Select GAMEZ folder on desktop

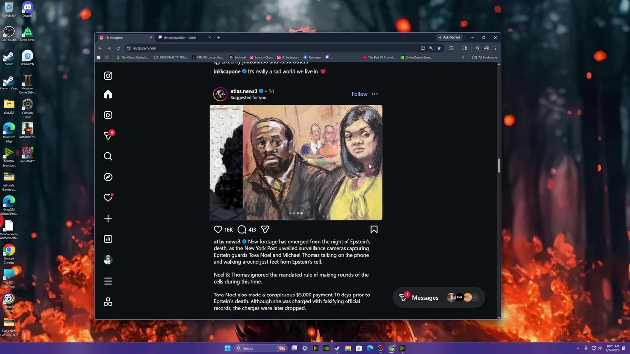tap(9, 106)
